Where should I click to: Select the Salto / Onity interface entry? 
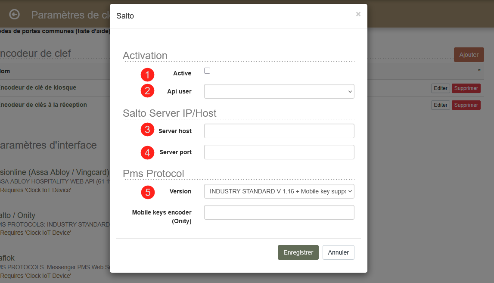click(18, 215)
